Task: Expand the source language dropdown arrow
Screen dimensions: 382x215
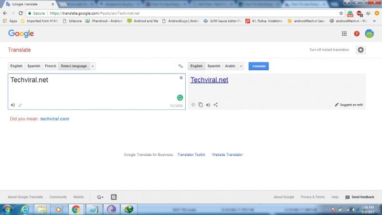Action: pyautogui.click(x=93, y=66)
